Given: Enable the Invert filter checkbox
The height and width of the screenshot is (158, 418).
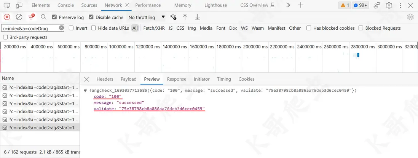Looking at the screenshot, I should pos(71,28).
